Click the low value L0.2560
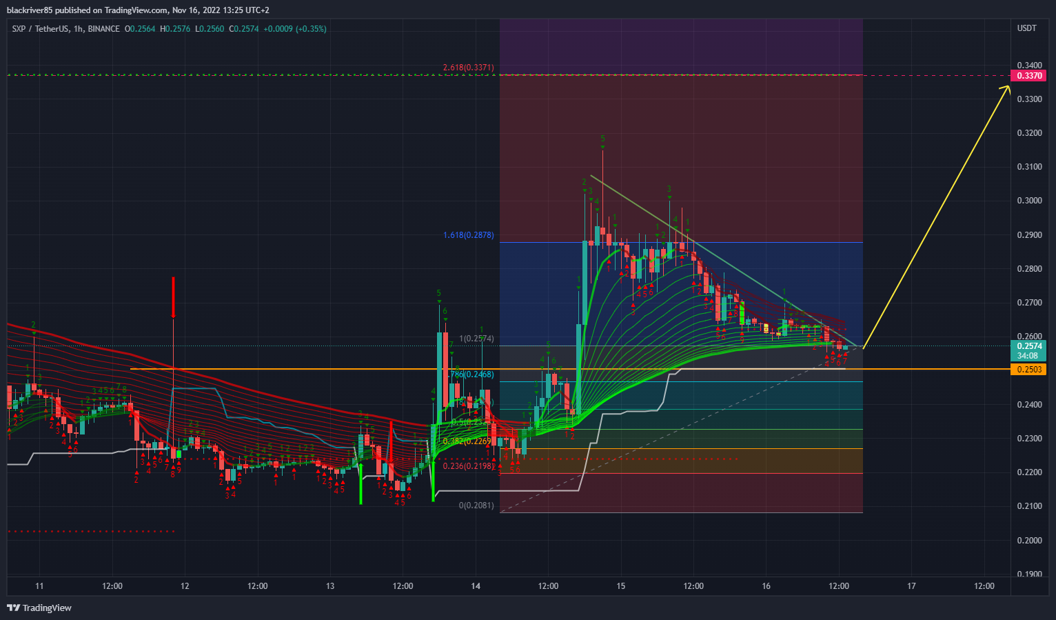The width and height of the screenshot is (1056, 620). (210, 29)
